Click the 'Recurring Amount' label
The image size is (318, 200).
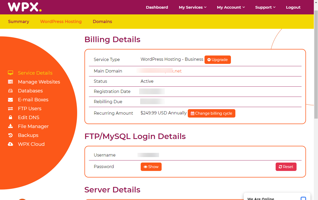coord(113,113)
